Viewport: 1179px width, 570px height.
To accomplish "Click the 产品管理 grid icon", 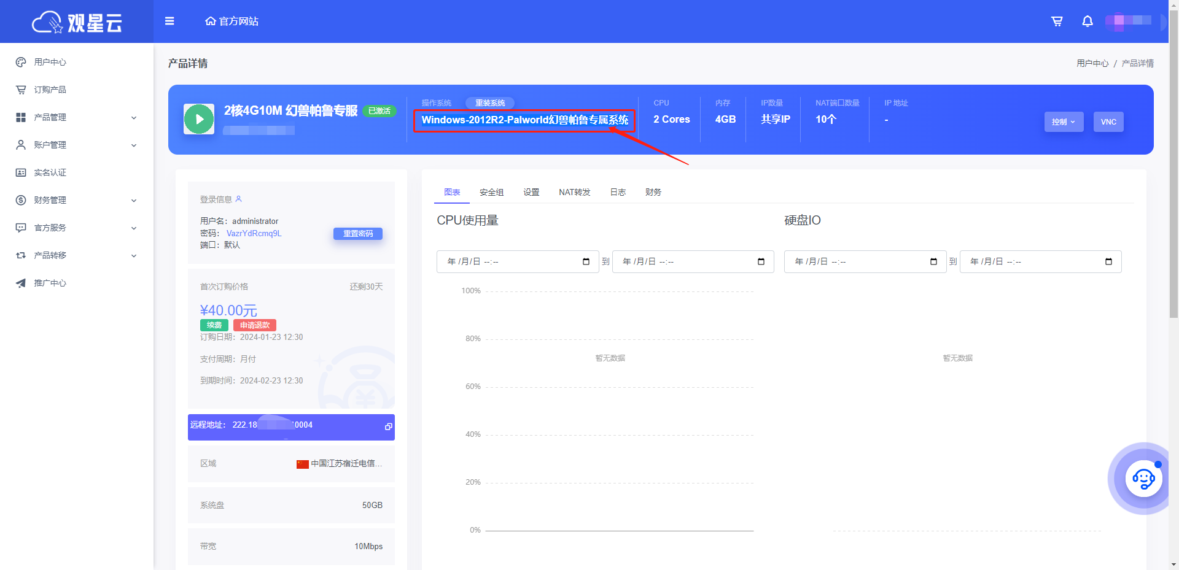I will (21, 117).
